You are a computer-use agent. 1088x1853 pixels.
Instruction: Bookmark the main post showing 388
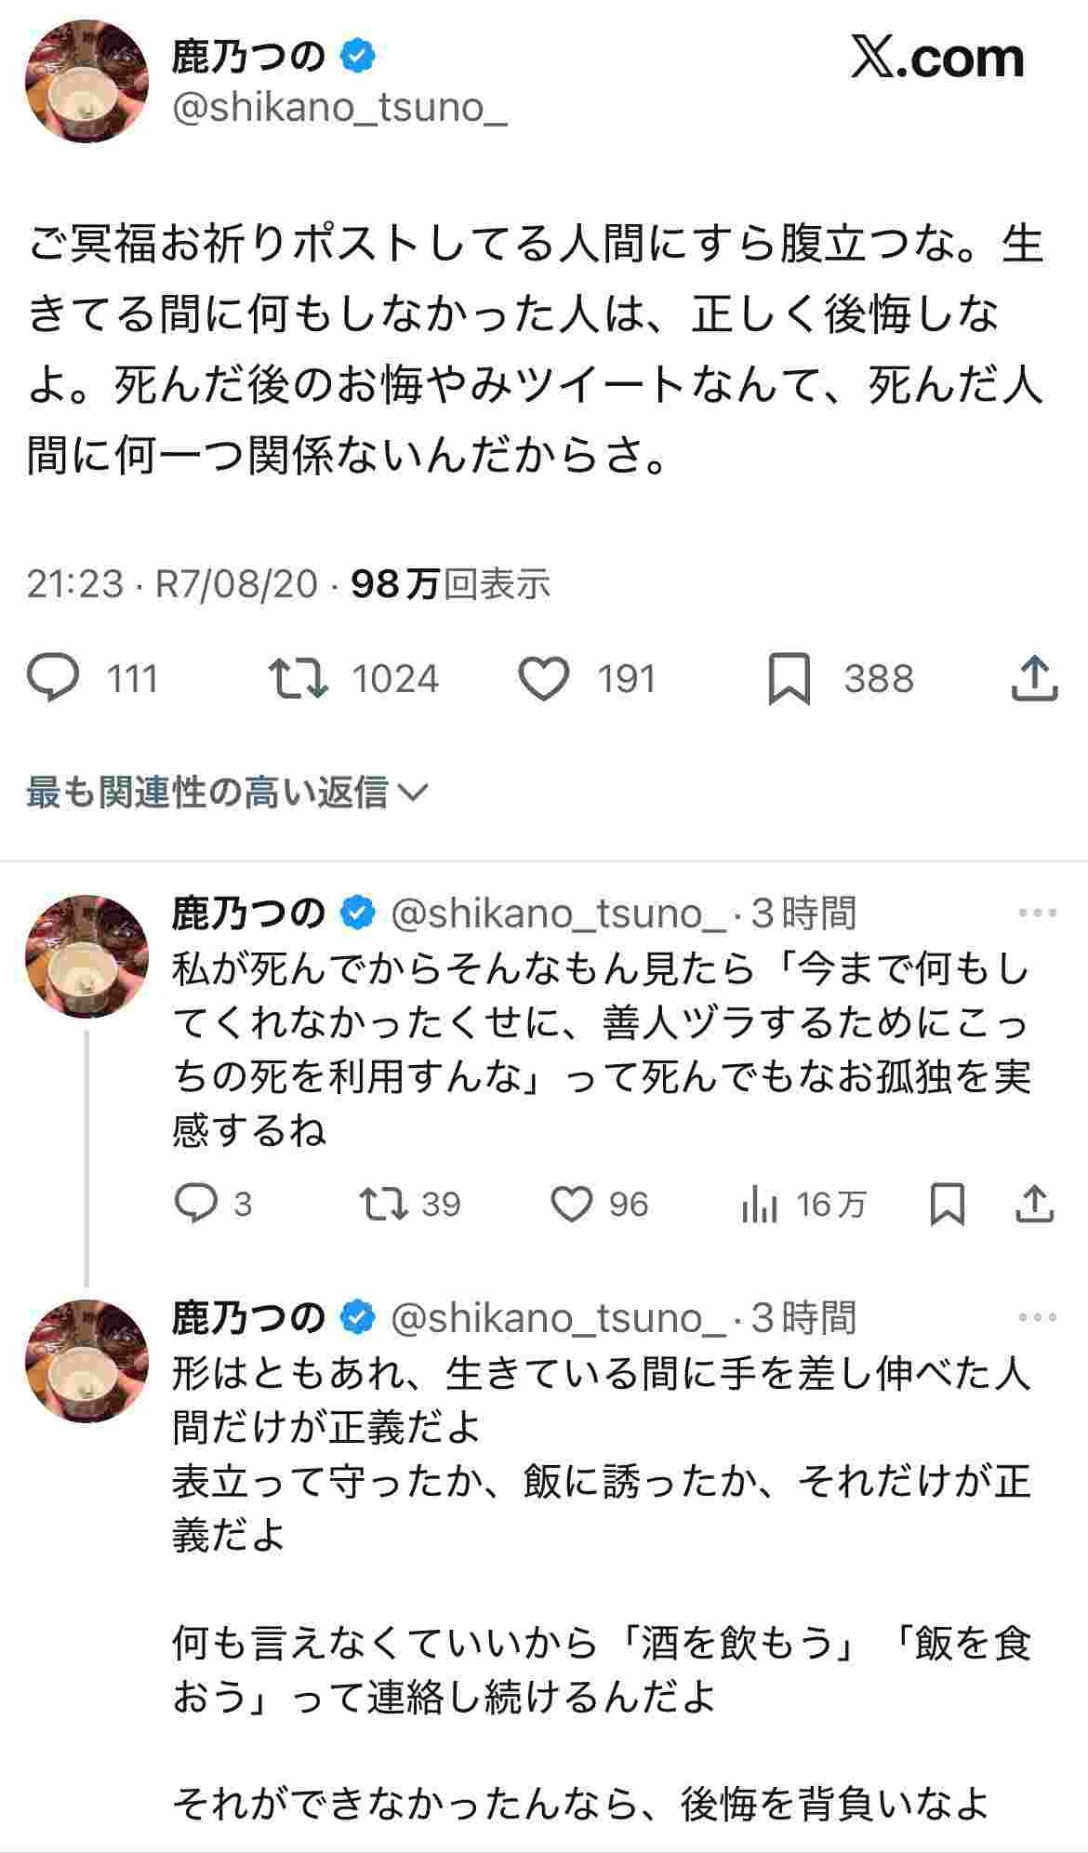[x=789, y=678]
